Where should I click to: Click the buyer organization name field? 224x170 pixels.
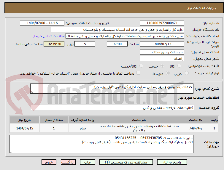(117, 30)
